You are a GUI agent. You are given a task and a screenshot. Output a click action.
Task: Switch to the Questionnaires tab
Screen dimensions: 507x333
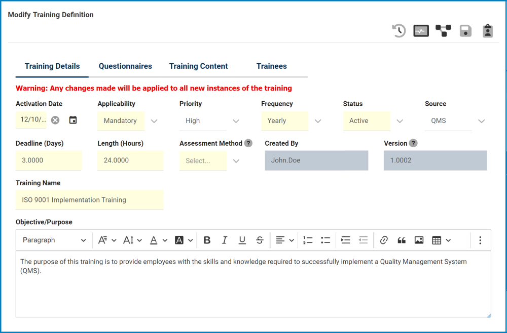tap(125, 66)
